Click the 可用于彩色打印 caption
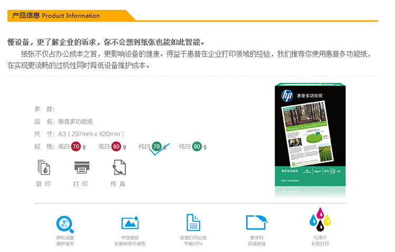This screenshot has height=252, width=395. coord(320,241)
